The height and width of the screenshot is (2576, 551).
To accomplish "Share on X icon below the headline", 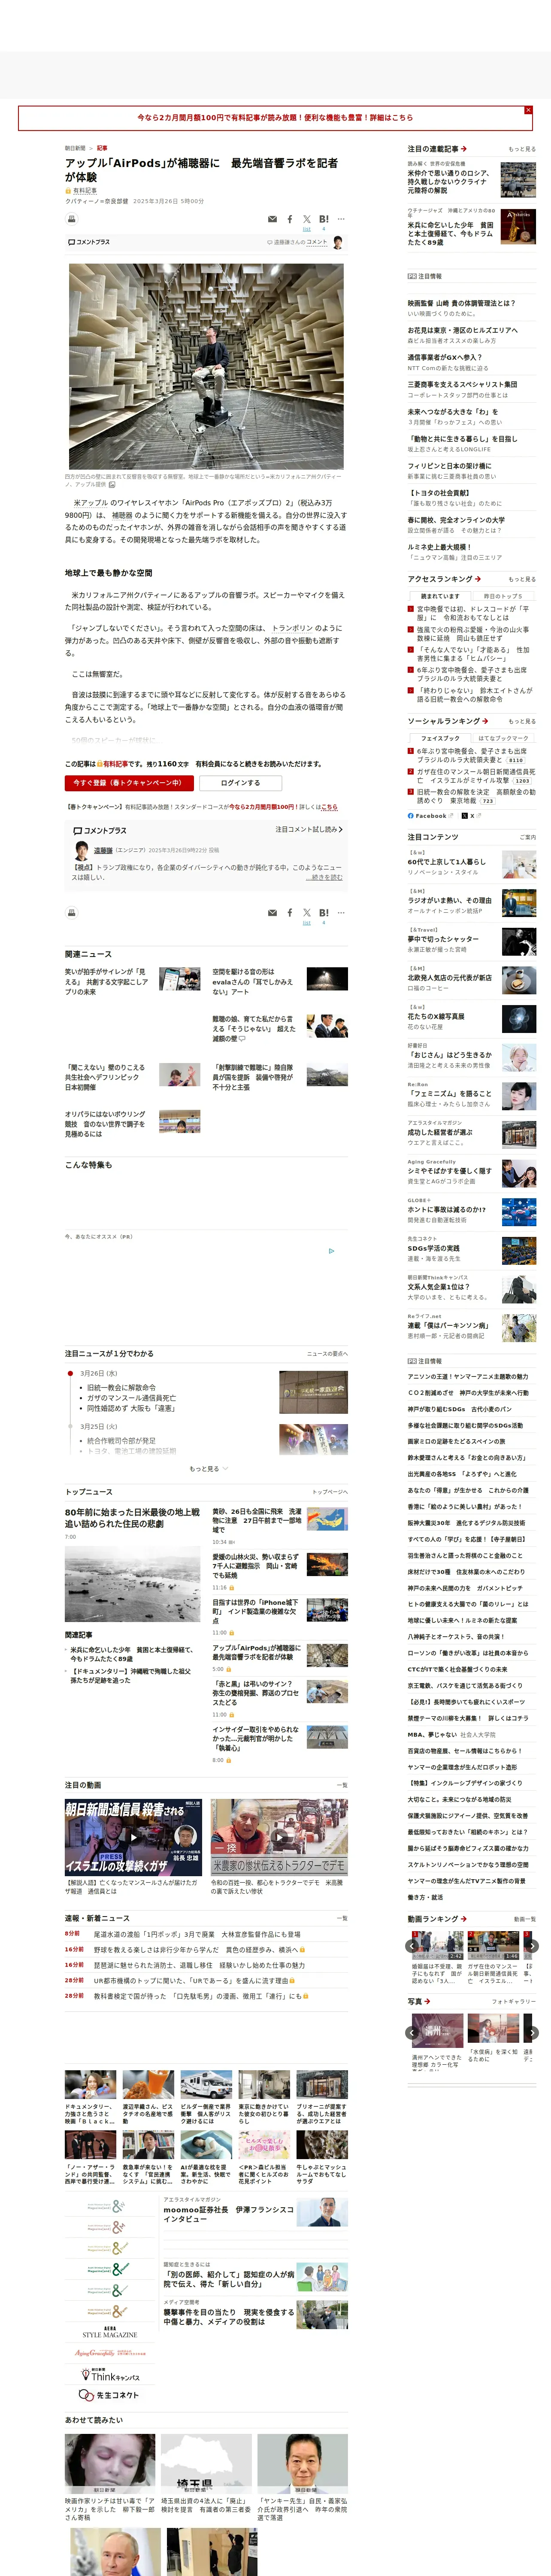I will [307, 219].
